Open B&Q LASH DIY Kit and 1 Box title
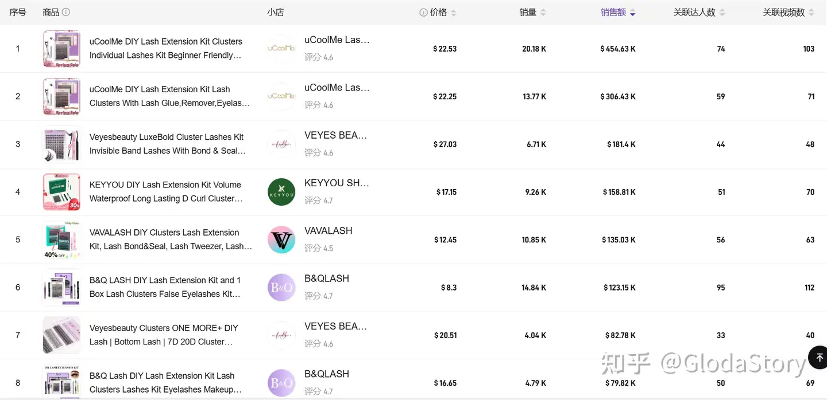 coord(165,287)
